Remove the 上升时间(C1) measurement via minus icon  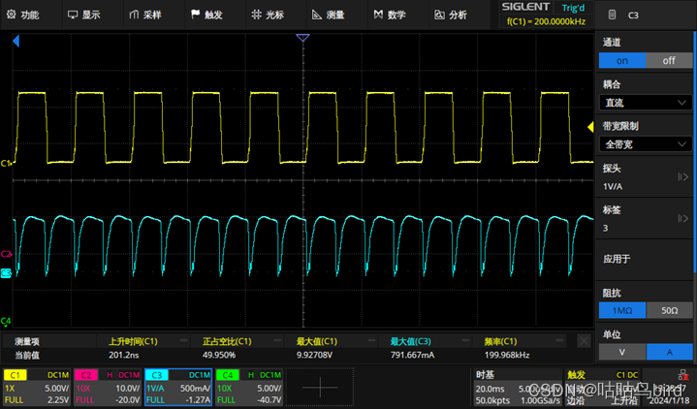pos(183,341)
